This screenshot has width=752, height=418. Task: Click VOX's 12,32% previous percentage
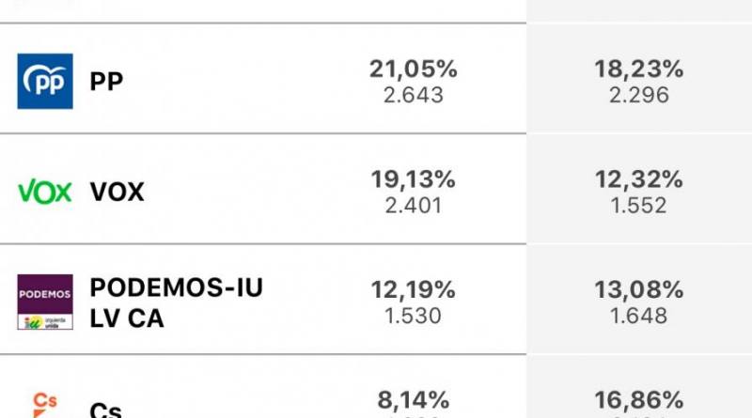pos(638,179)
